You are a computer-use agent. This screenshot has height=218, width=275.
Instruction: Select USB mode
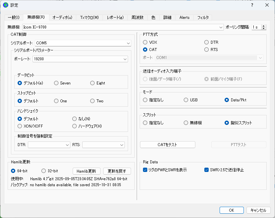point(191,100)
